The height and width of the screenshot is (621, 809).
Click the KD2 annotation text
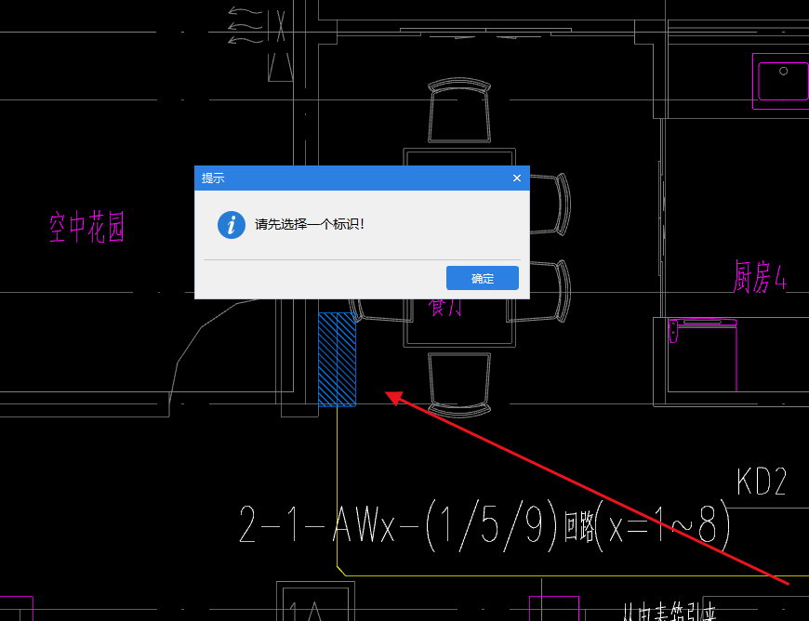point(762,482)
